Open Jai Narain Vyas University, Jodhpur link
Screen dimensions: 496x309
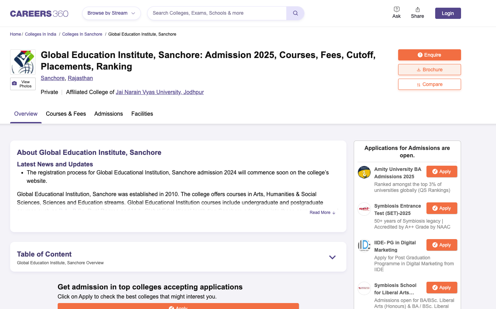point(160,92)
